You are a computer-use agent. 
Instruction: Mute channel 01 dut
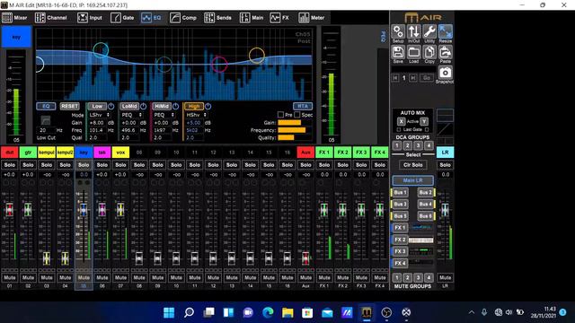(x=10, y=277)
